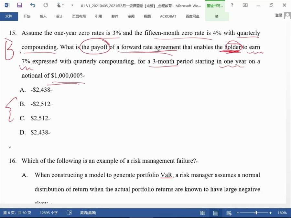
Task: Switch to the 开始 ribbon tab
Action: (27, 16)
